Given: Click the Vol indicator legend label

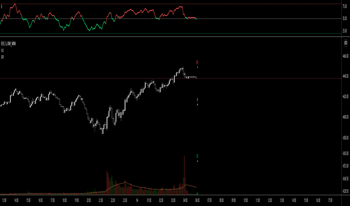Looking at the screenshot, I should [2, 50].
